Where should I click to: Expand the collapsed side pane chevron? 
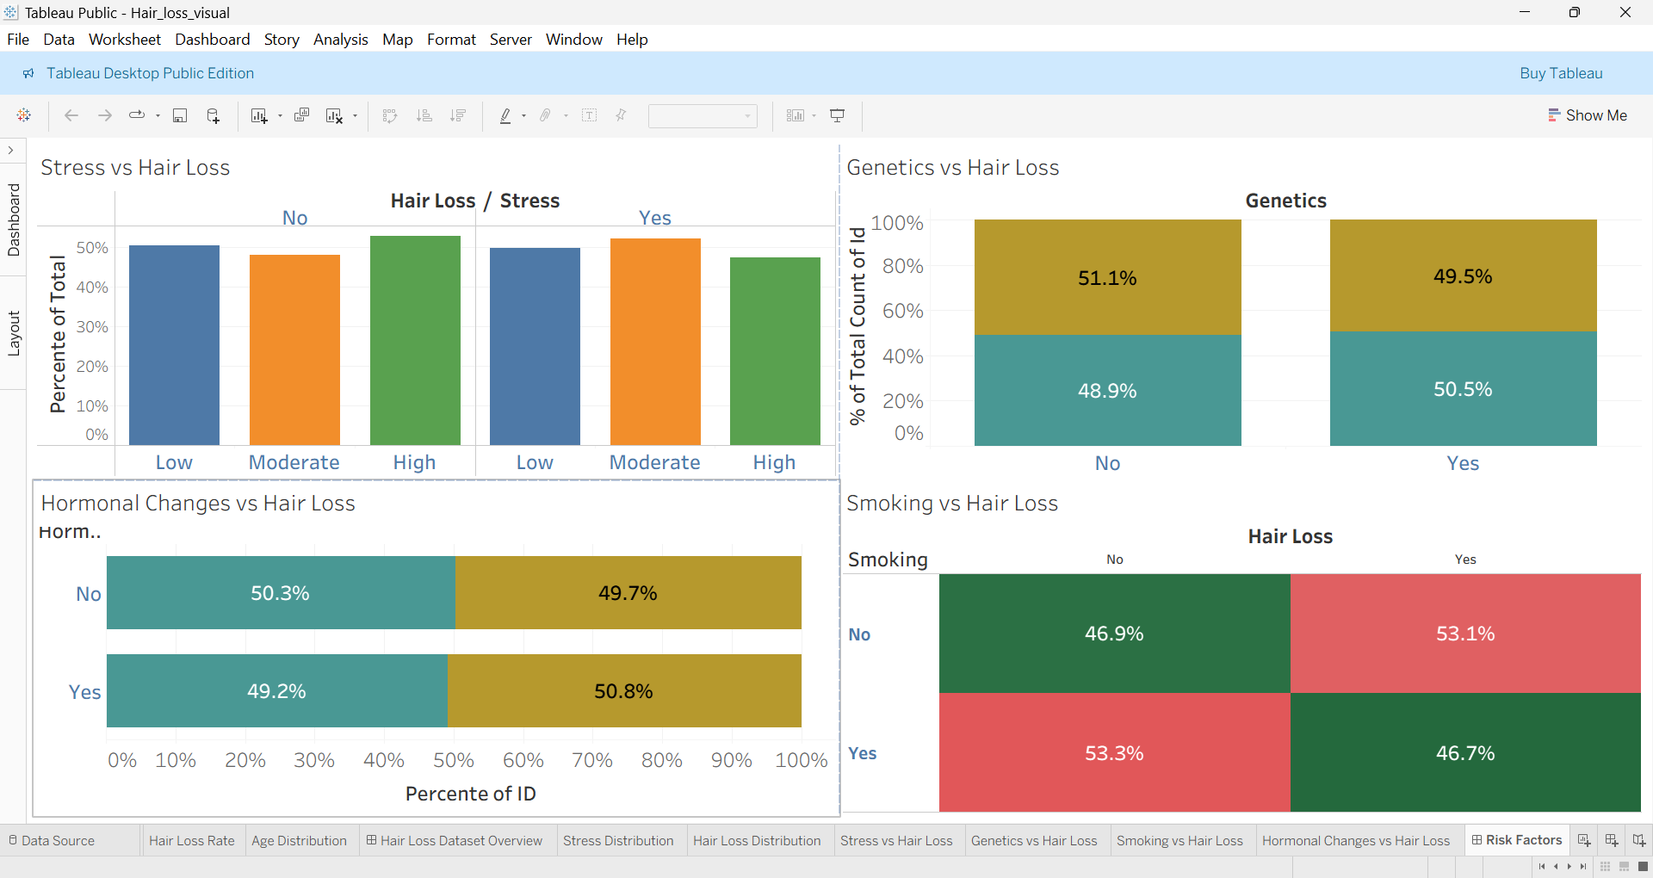click(10, 151)
